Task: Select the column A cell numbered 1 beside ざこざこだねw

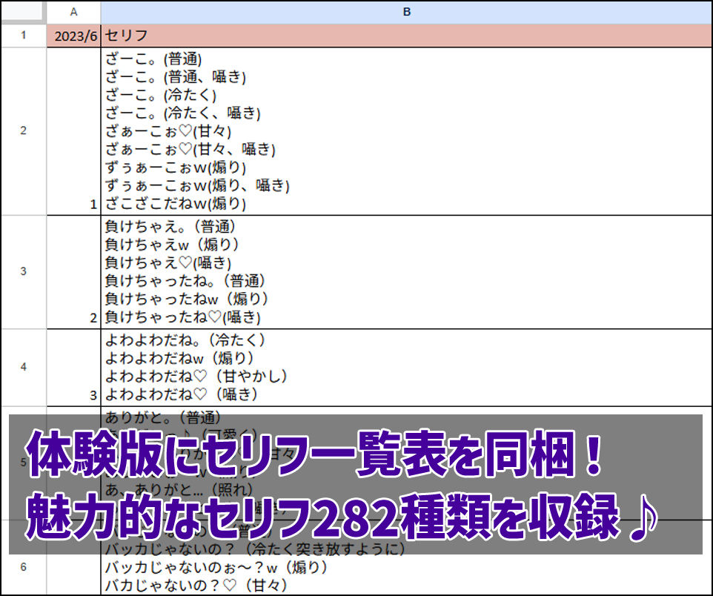Action: [x=73, y=131]
